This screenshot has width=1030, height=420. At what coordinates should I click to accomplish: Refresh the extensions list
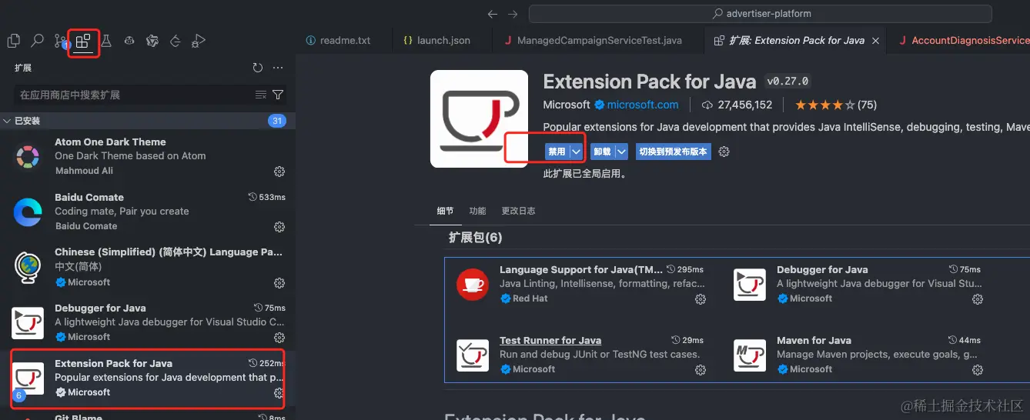258,68
